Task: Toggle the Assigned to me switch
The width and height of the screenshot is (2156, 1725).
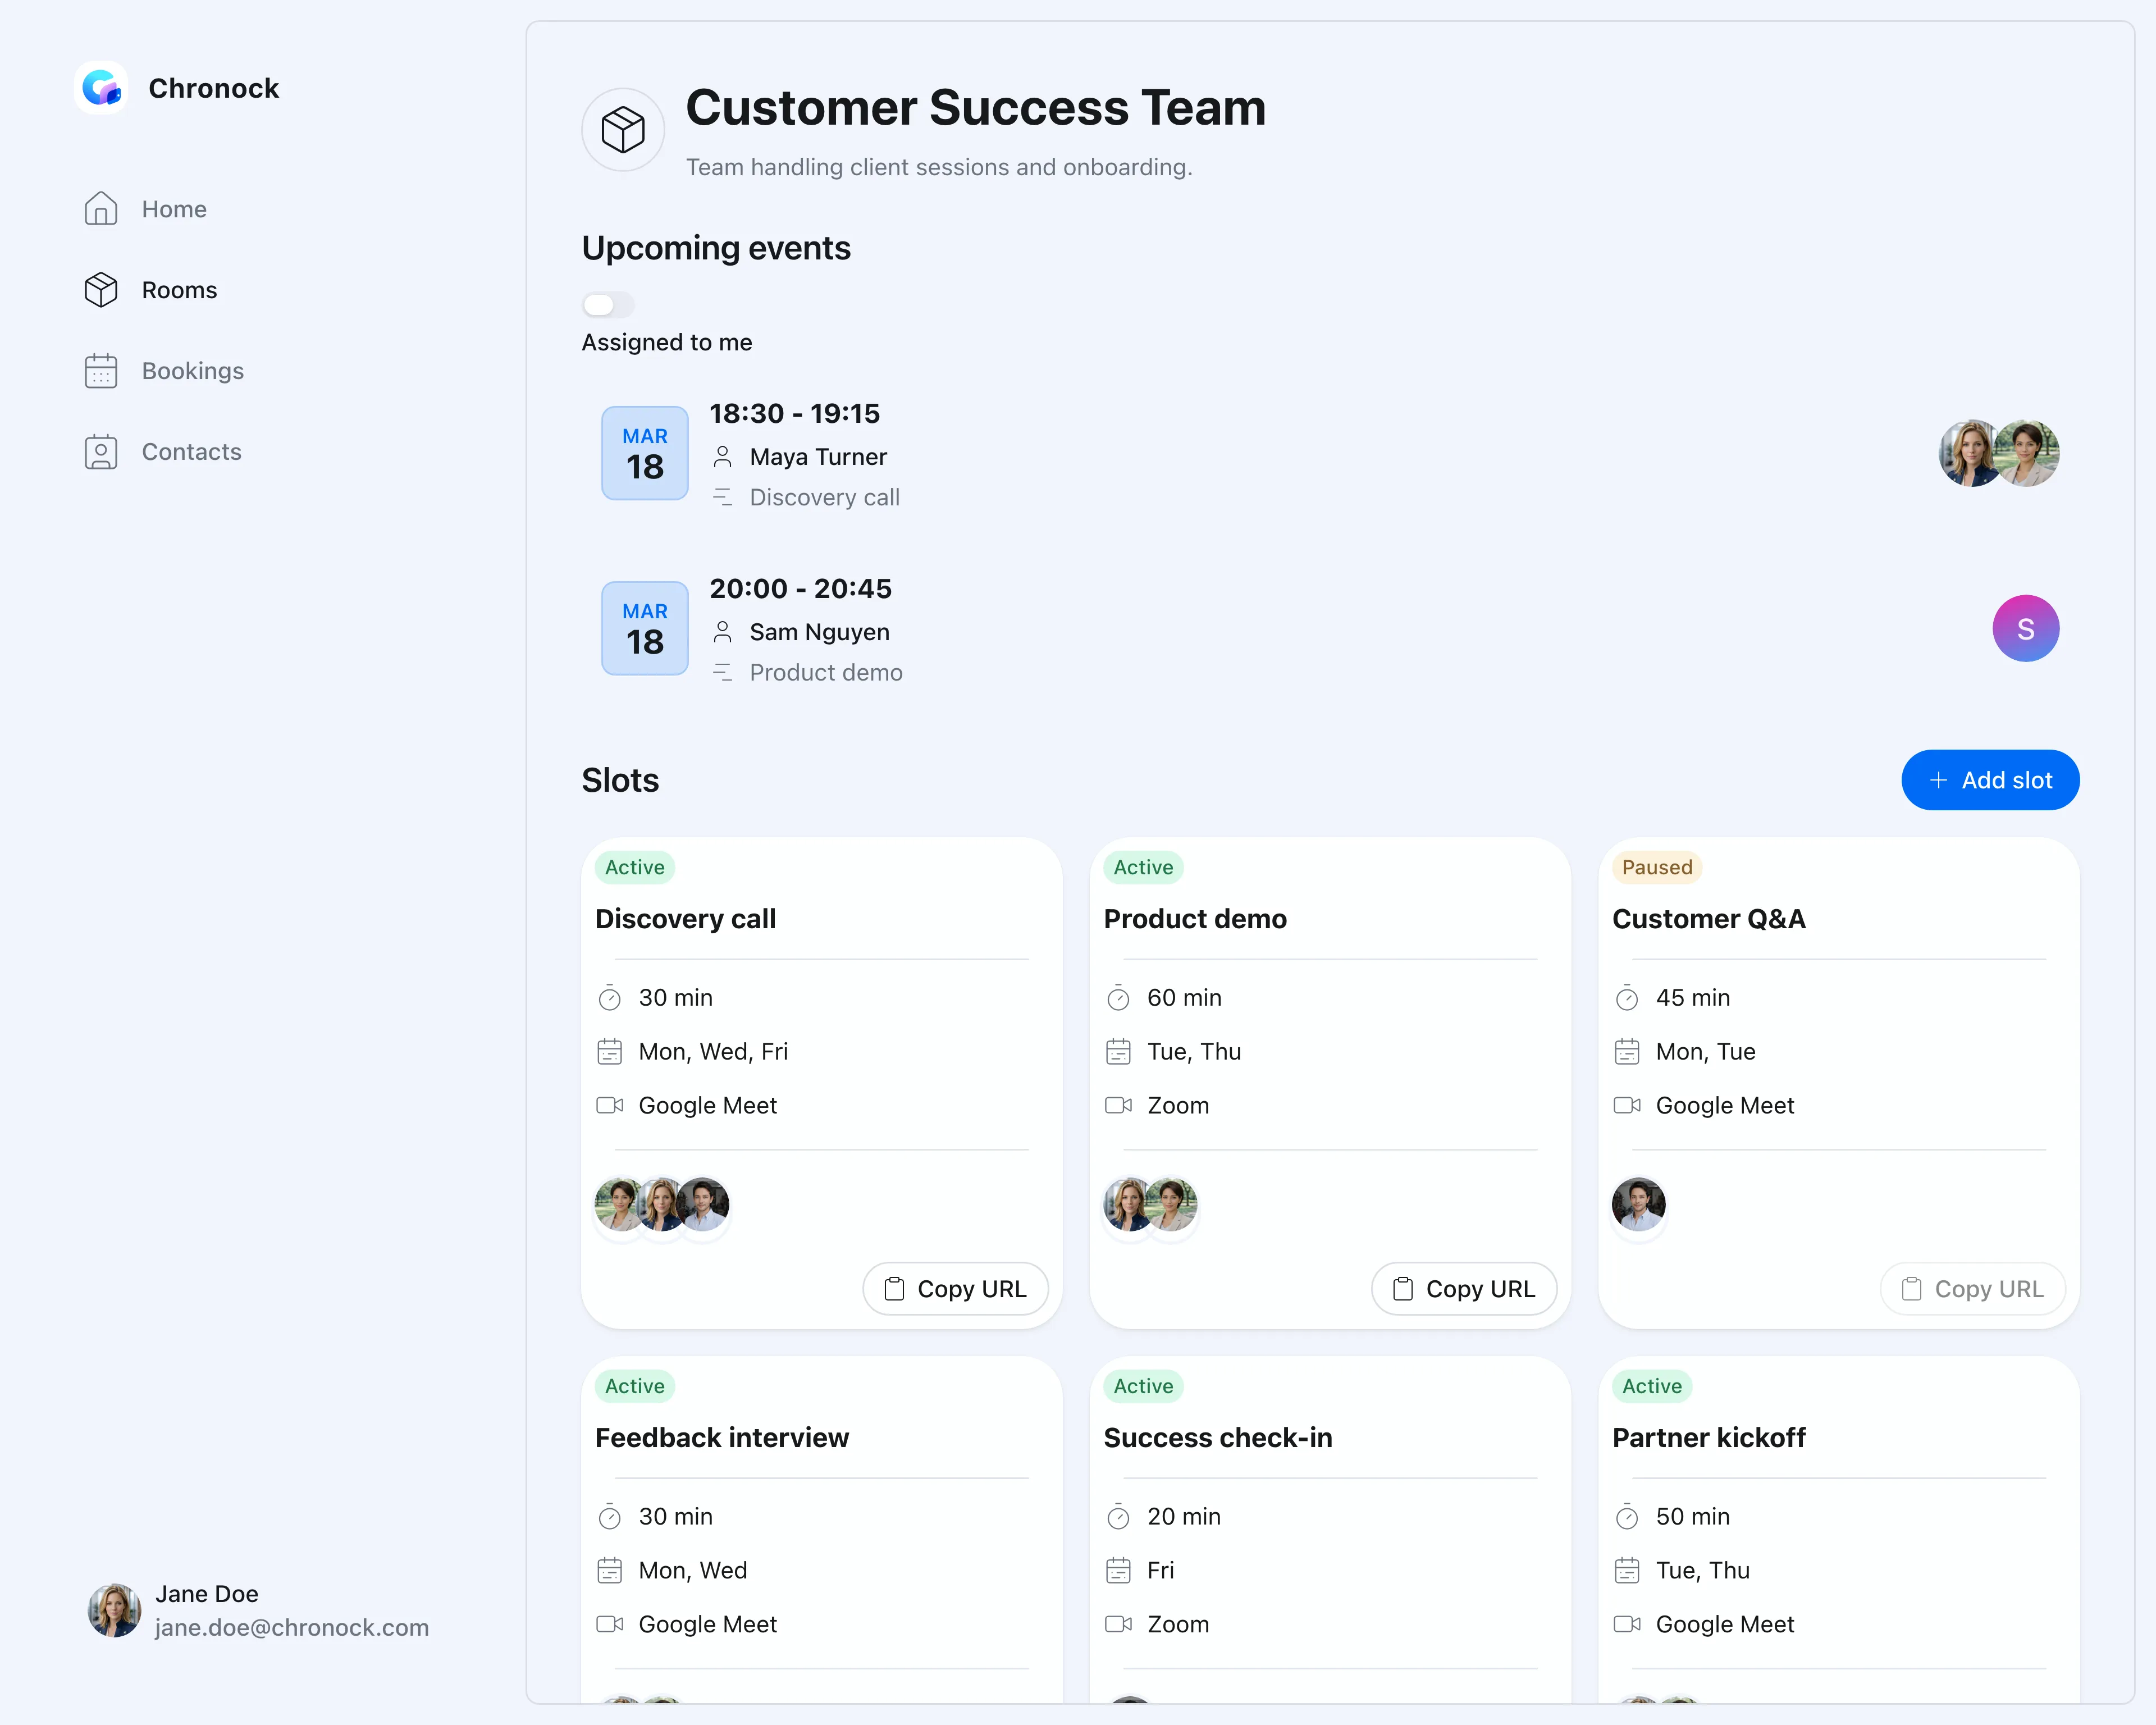Action: (x=608, y=304)
